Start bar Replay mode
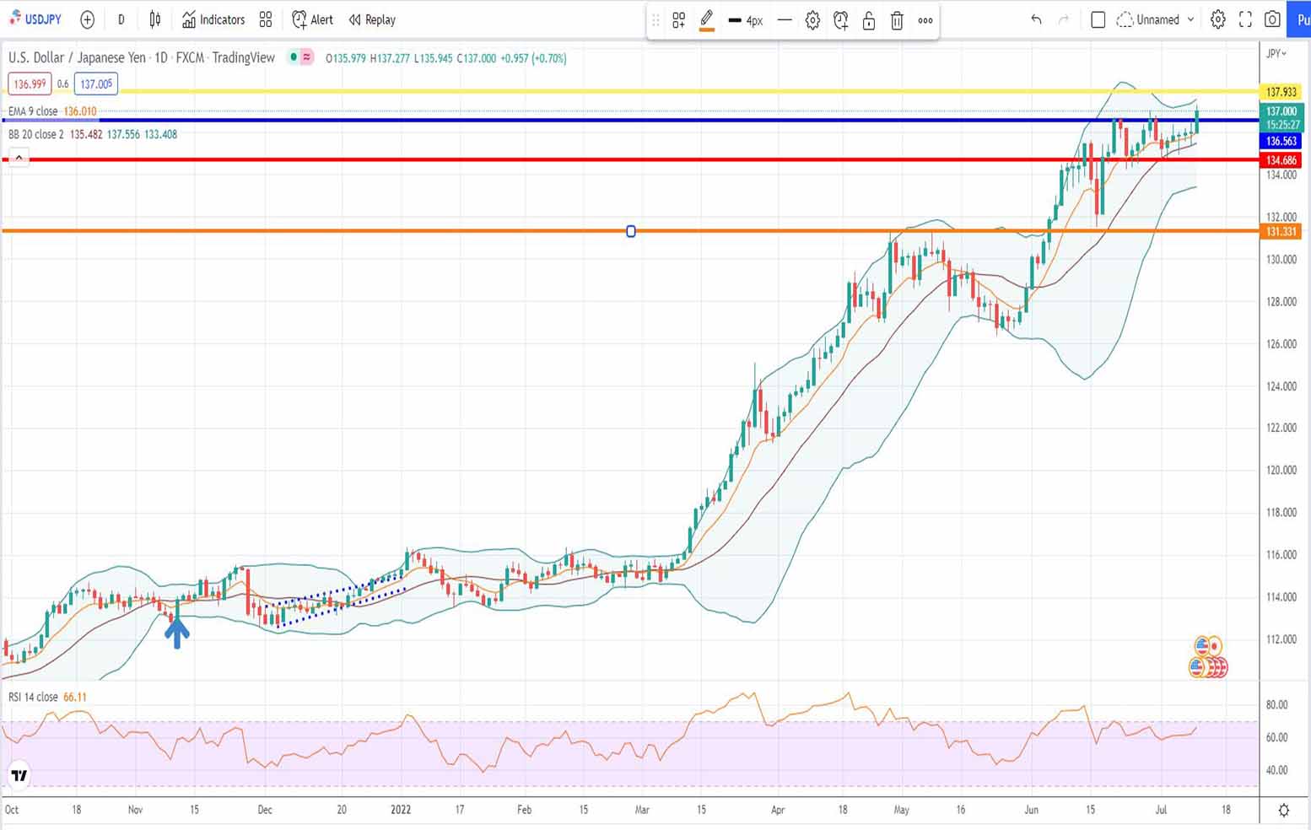Screen dimensions: 1311x830 (372, 19)
